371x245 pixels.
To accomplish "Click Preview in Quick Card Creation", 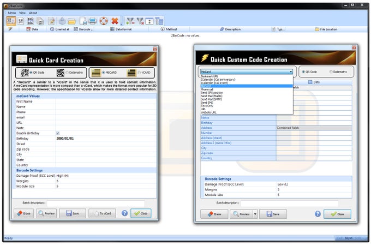I will point(46,213).
